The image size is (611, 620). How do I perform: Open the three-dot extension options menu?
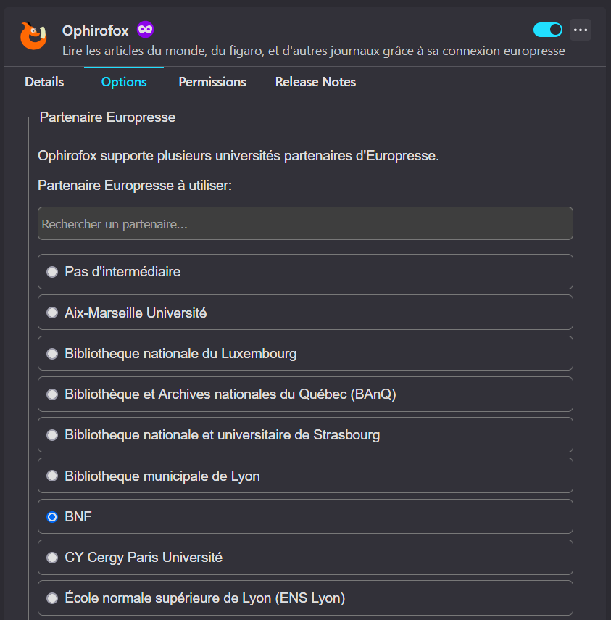pos(580,29)
